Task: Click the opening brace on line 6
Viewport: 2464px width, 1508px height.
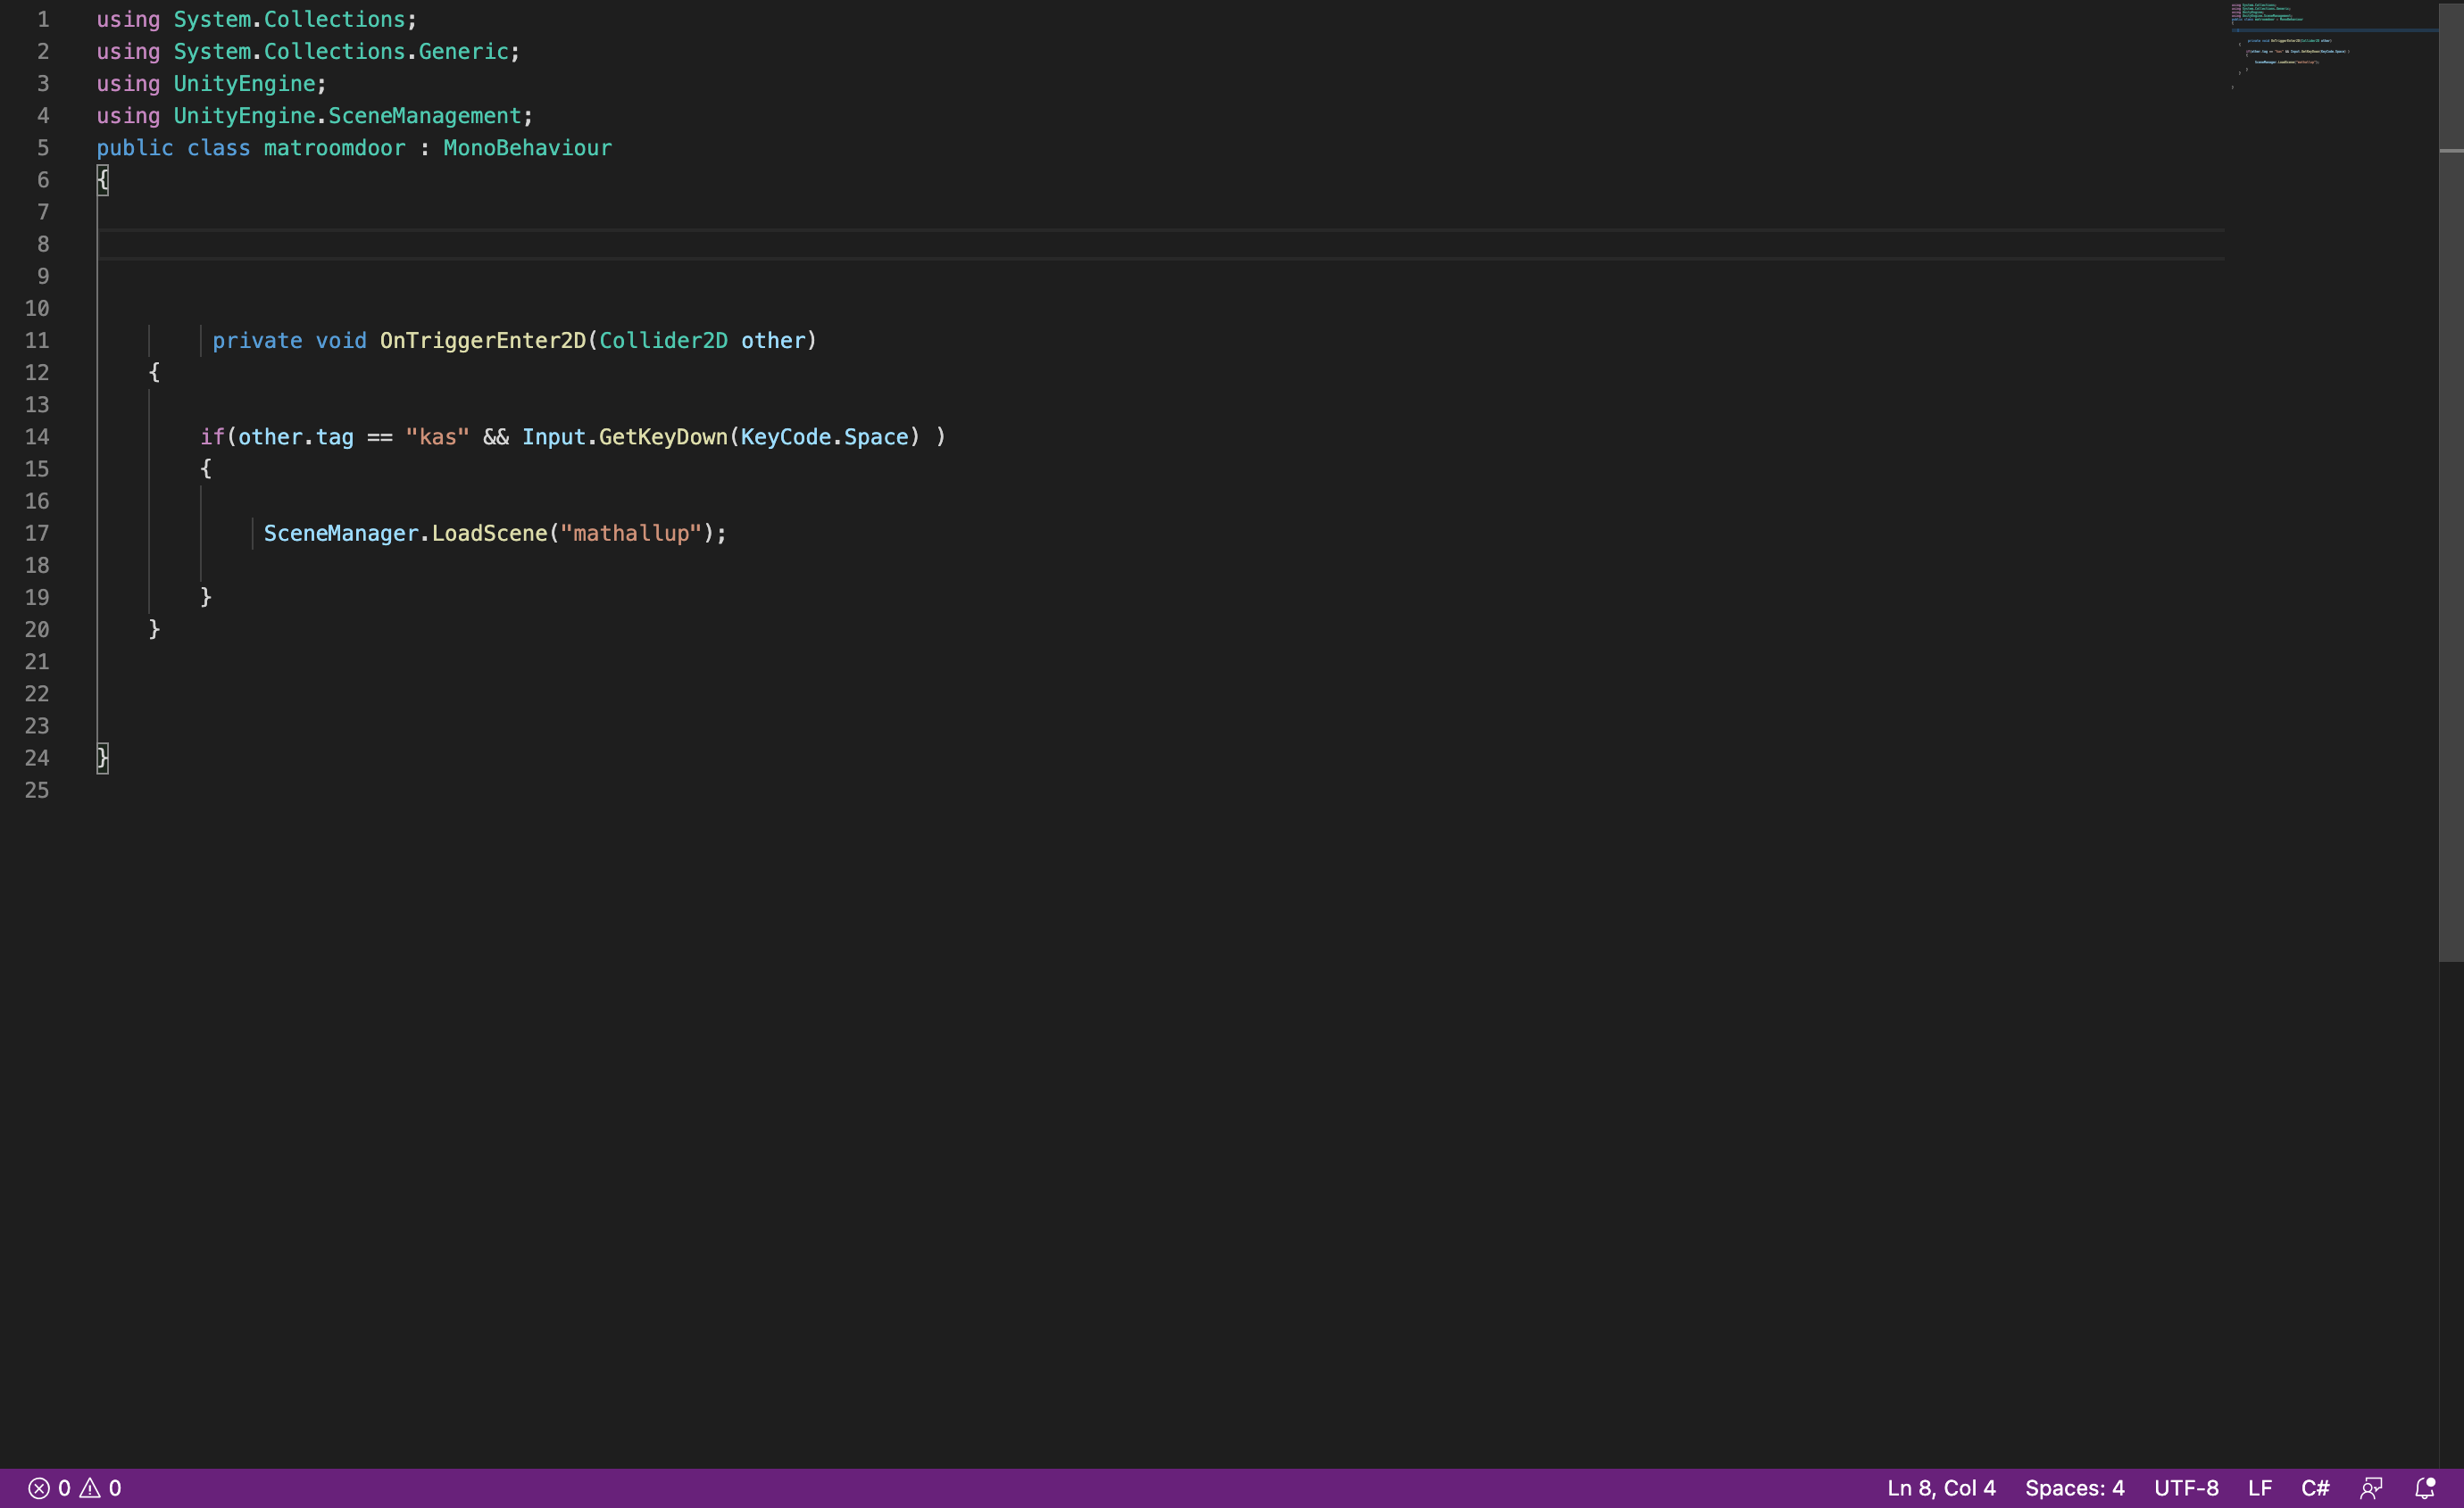Action: coord(103,180)
